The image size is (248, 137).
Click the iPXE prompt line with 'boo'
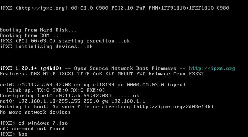(x=14, y=134)
